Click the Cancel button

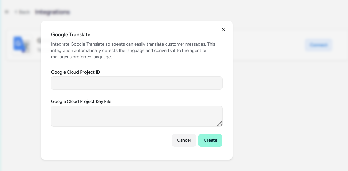pyautogui.click(x=184, y=140)
